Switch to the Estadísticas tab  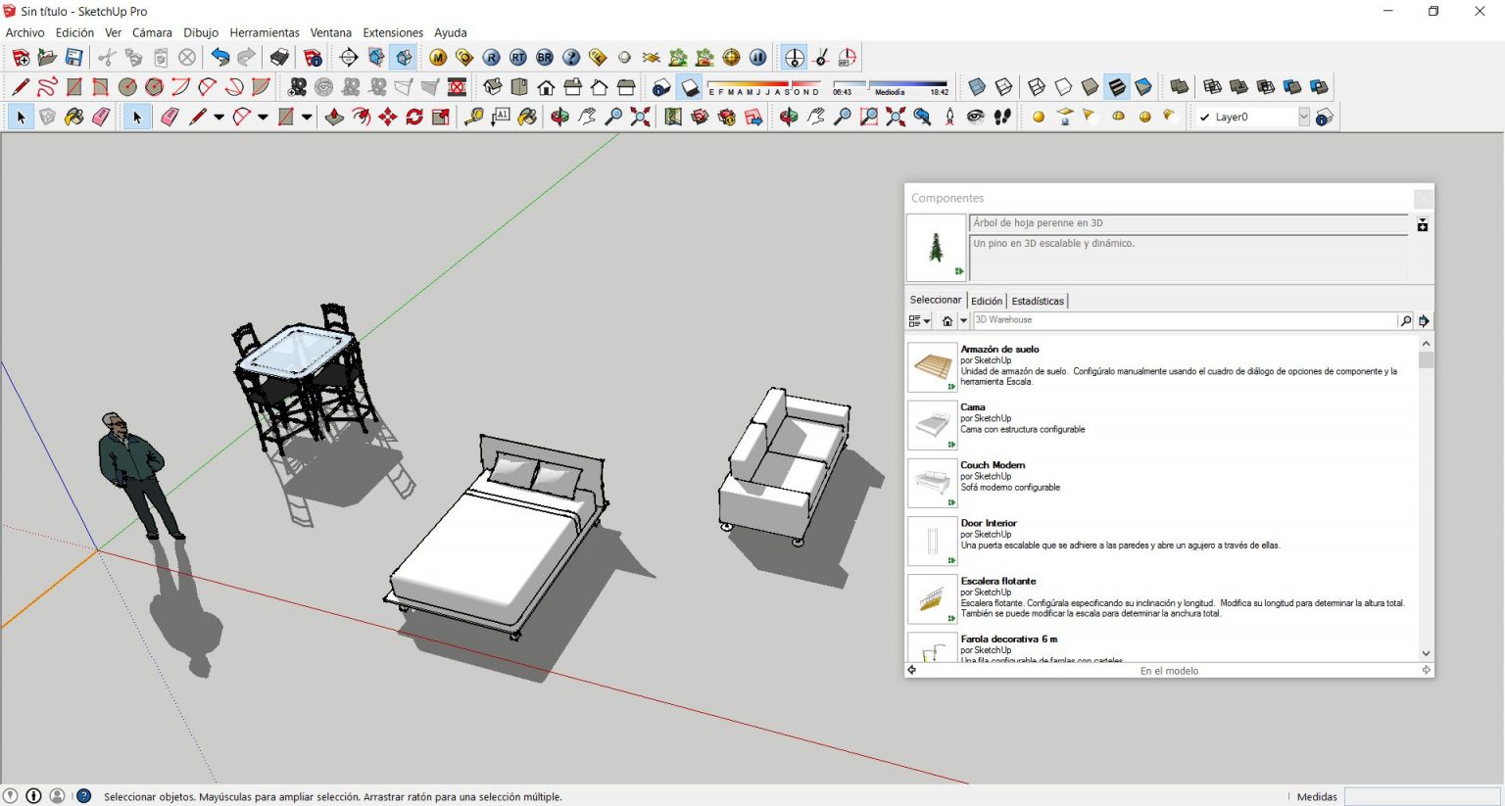1039,301
